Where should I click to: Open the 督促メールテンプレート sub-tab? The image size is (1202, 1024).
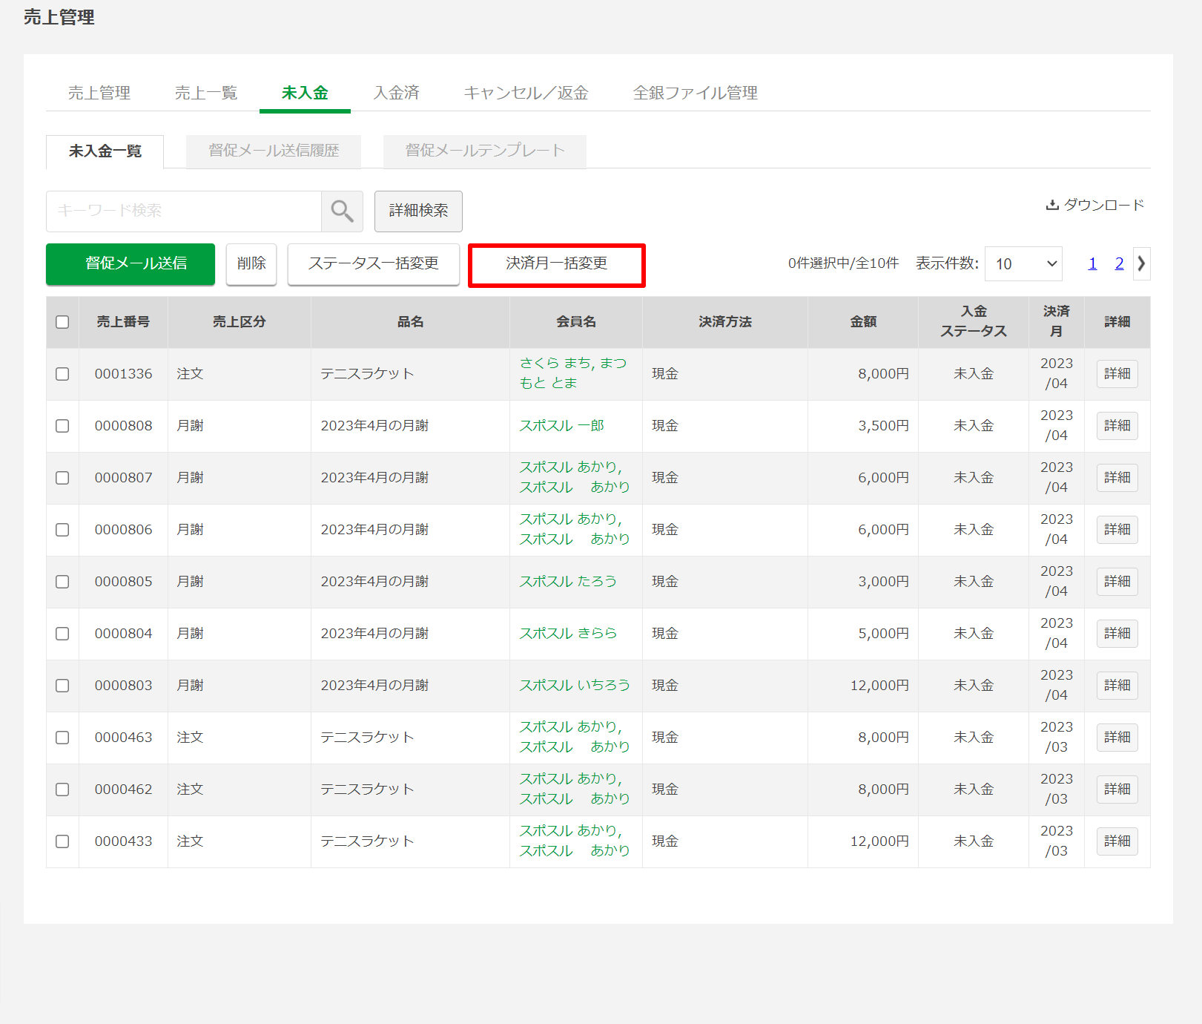pos(485,151)
